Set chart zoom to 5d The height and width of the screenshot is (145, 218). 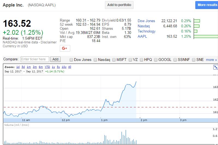[x=23, y=67]
